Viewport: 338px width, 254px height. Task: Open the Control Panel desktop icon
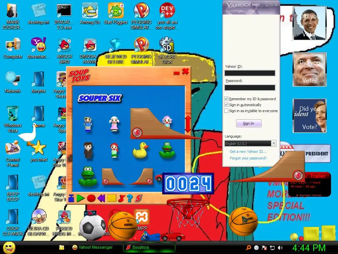[x=13, y=154]
